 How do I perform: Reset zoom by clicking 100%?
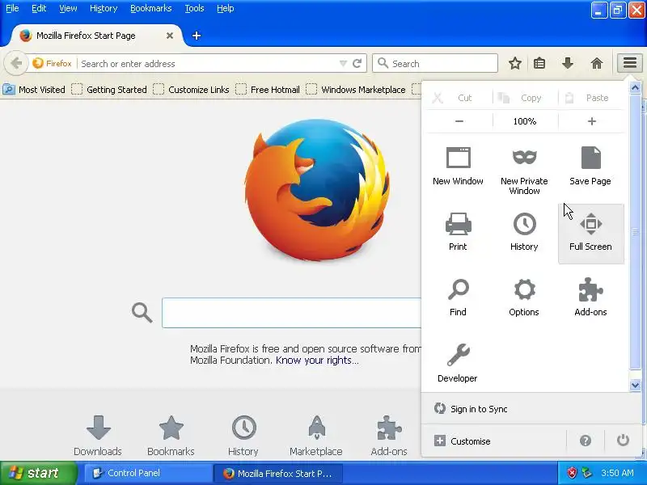525,121
